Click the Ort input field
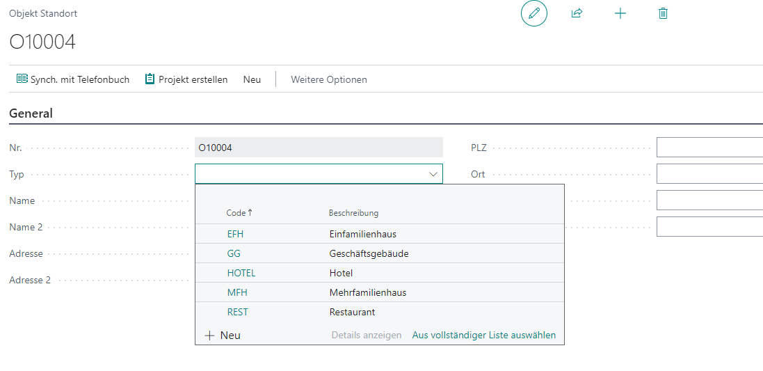Viewport: 763px width, 371px height. click(709, 174)
